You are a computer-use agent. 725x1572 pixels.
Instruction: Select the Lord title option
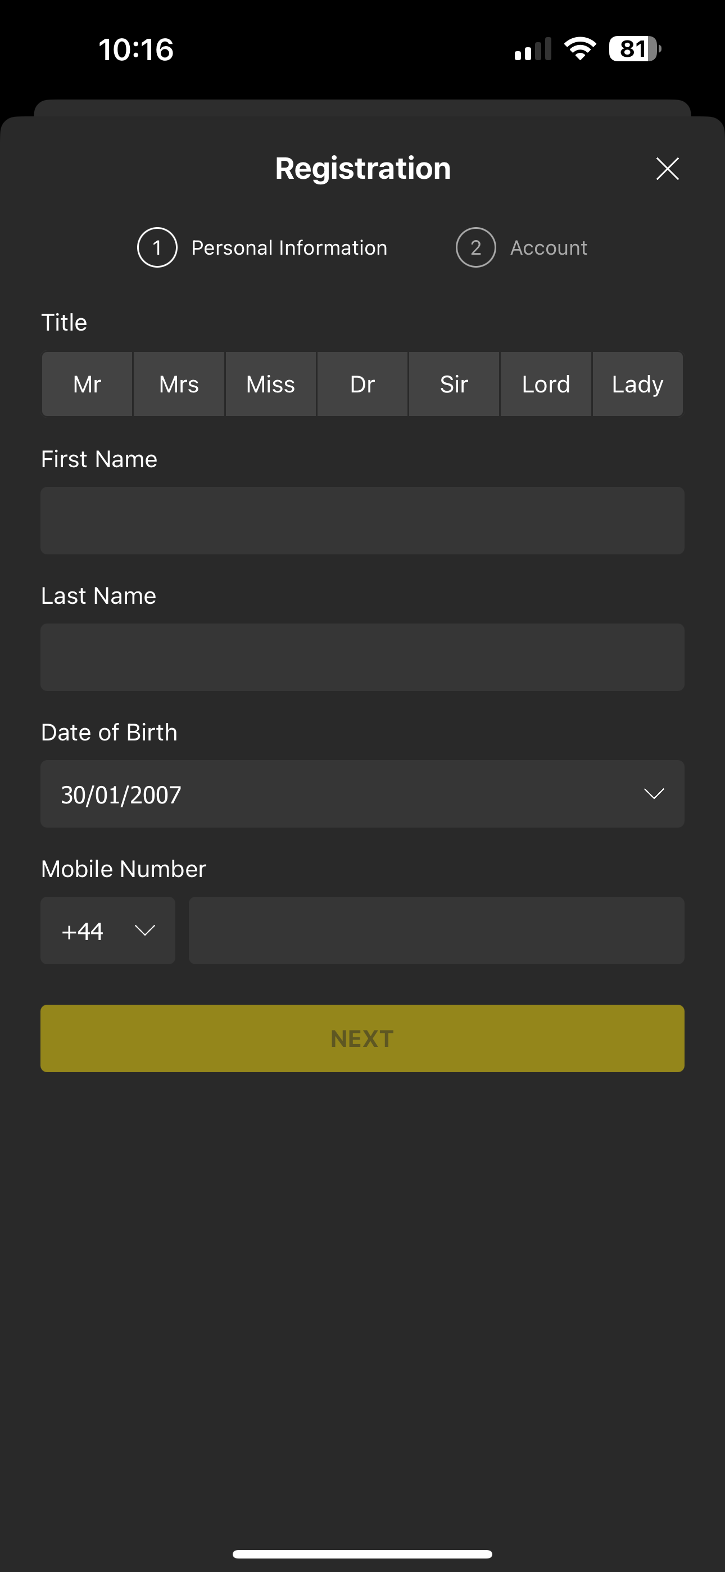(546, 384)
